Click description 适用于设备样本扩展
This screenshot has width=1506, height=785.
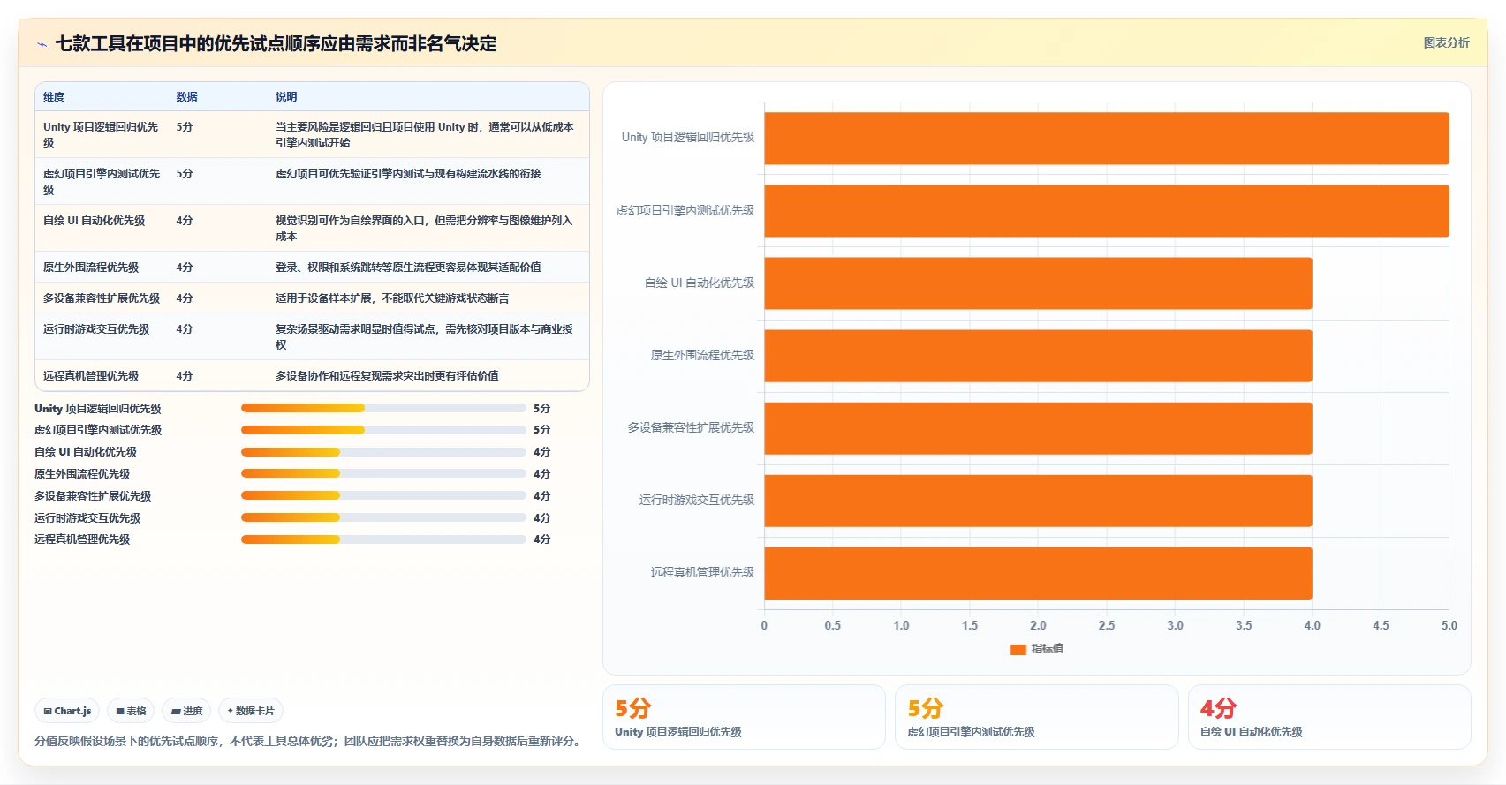[392, 298]
